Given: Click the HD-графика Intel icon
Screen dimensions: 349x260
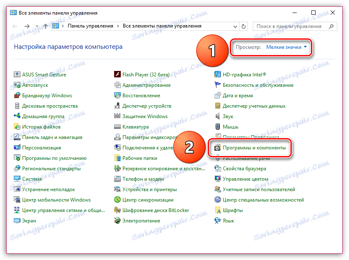Looking at the screenshot, I should [x=217, y=74].
